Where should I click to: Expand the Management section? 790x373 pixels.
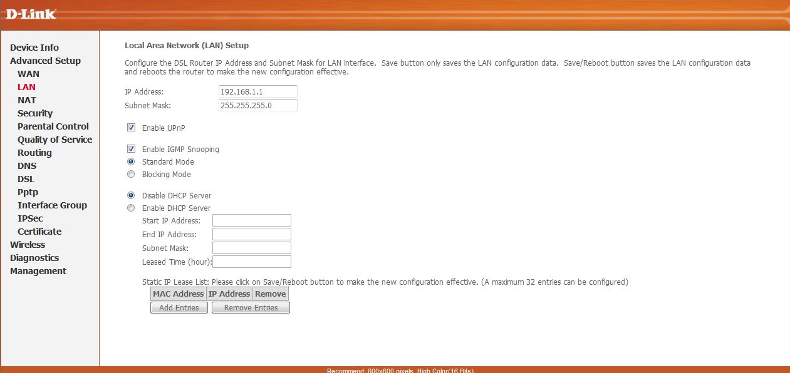pos(38,271)
